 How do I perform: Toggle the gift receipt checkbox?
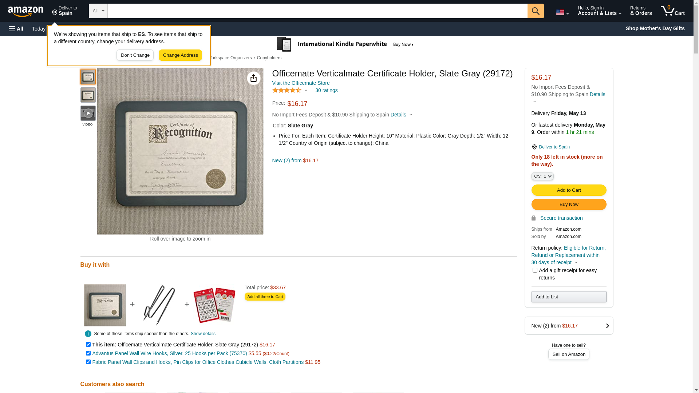coord(535,270)
